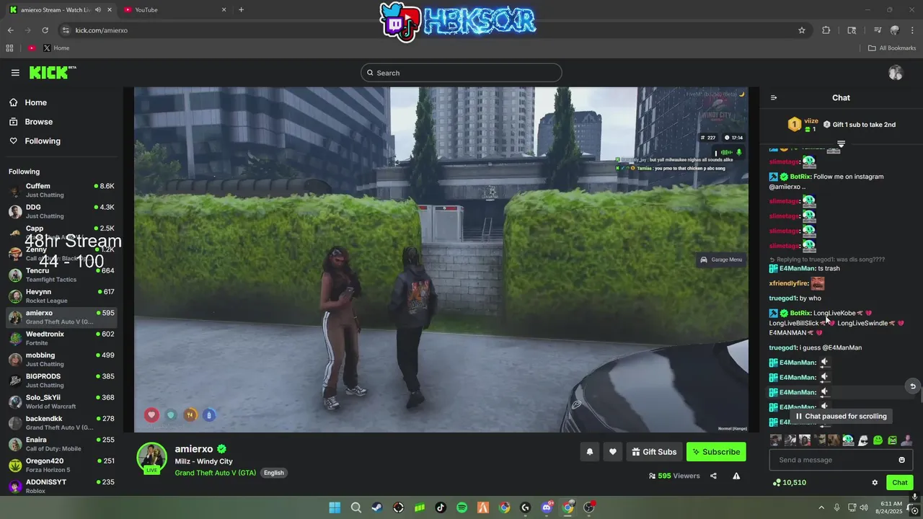Screen dimensions: 923x519
Task: Open Steam from the taskbar
Action: pyautogui.click(x=377, y=507)
